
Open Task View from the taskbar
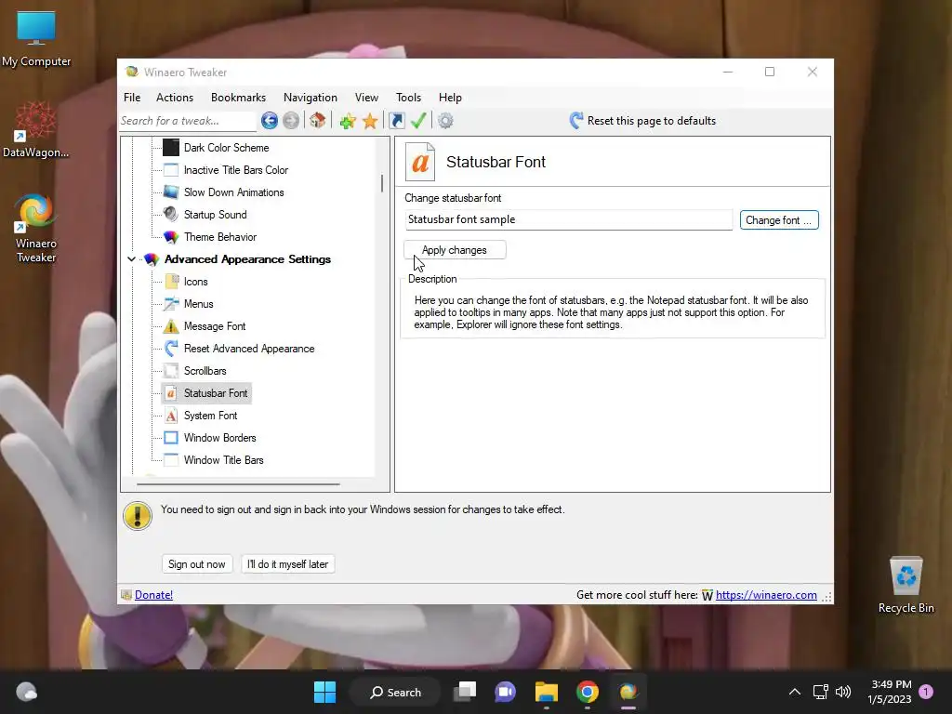[x=465, y=692]
